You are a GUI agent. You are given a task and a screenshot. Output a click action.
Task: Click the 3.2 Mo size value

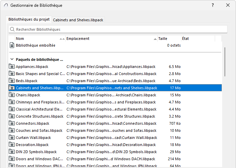[x=175, y=116]
